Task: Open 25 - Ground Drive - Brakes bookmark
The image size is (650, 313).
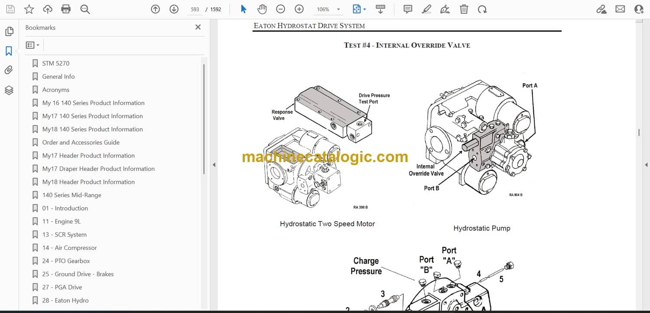Action: click(x=78, y=274)
